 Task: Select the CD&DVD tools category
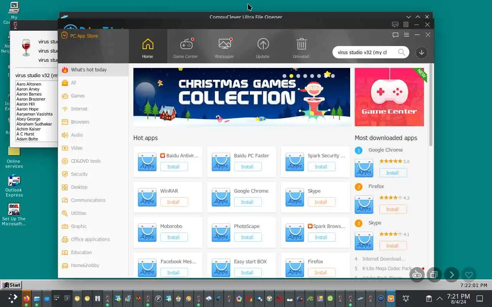tap(93, 161)
